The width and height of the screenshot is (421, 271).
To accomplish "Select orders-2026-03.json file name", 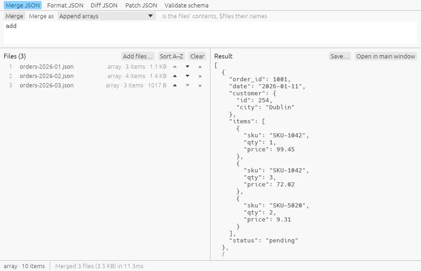I will point(46,86).
